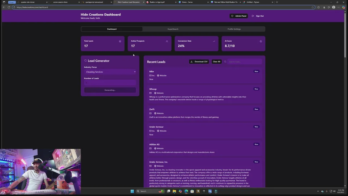Click the Sign Out button
348x196 pixels.
click(x=258, y=16)
